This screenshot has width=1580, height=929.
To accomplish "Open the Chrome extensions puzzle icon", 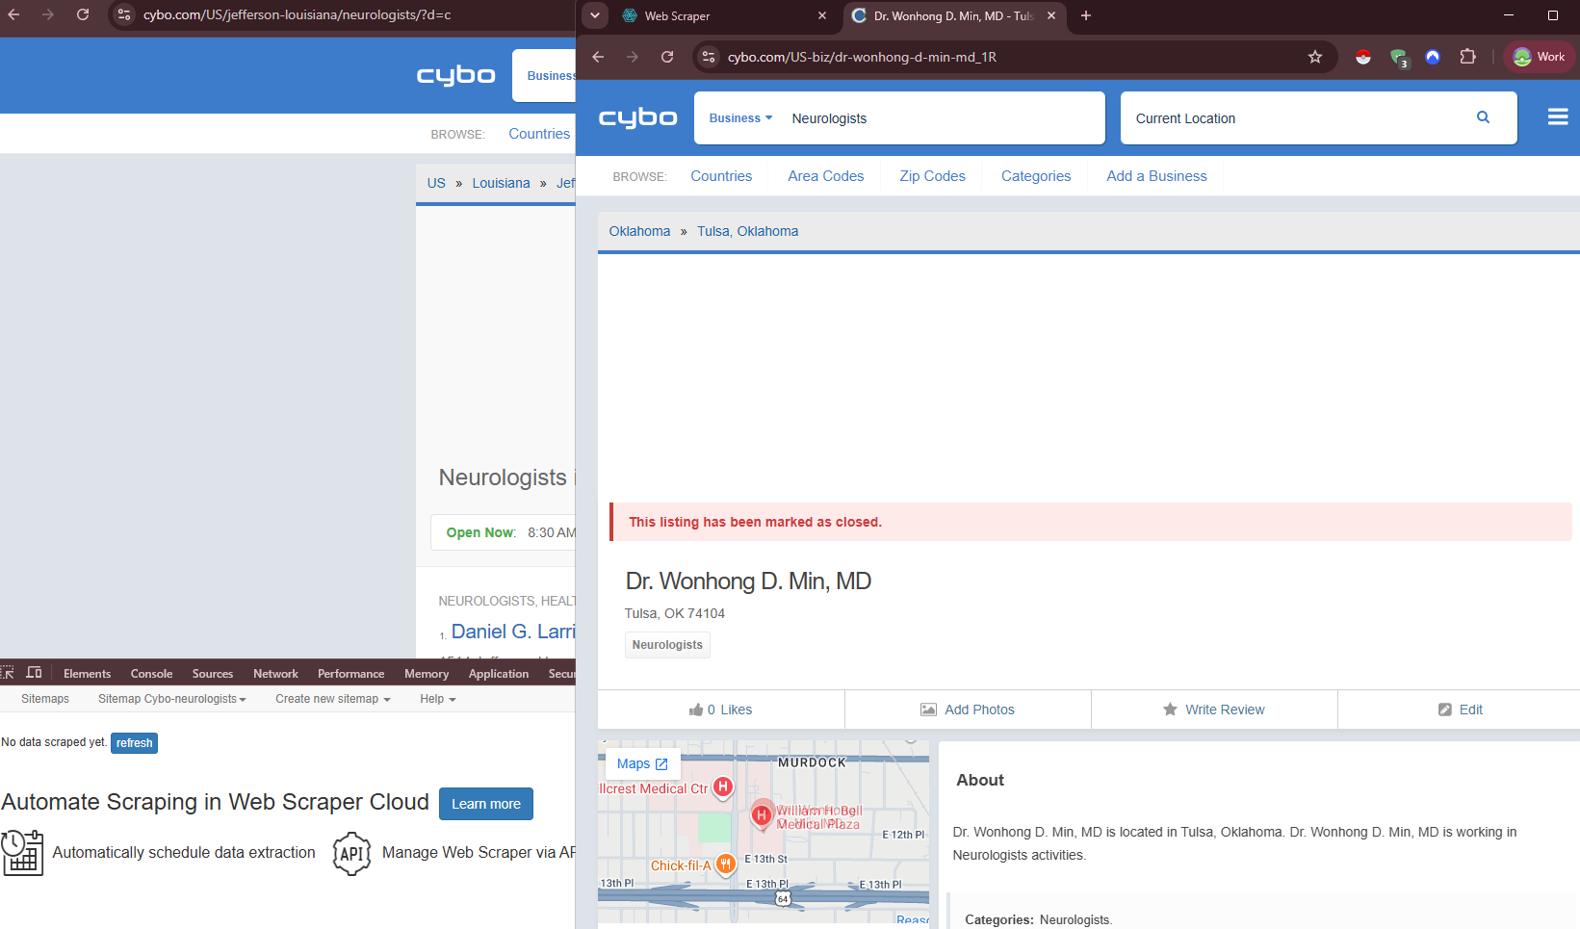I will coord(1467,57).
